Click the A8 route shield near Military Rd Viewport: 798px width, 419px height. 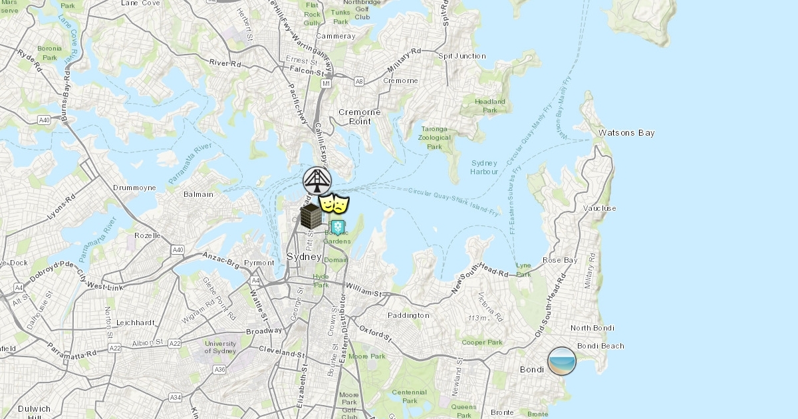point(359,81)
